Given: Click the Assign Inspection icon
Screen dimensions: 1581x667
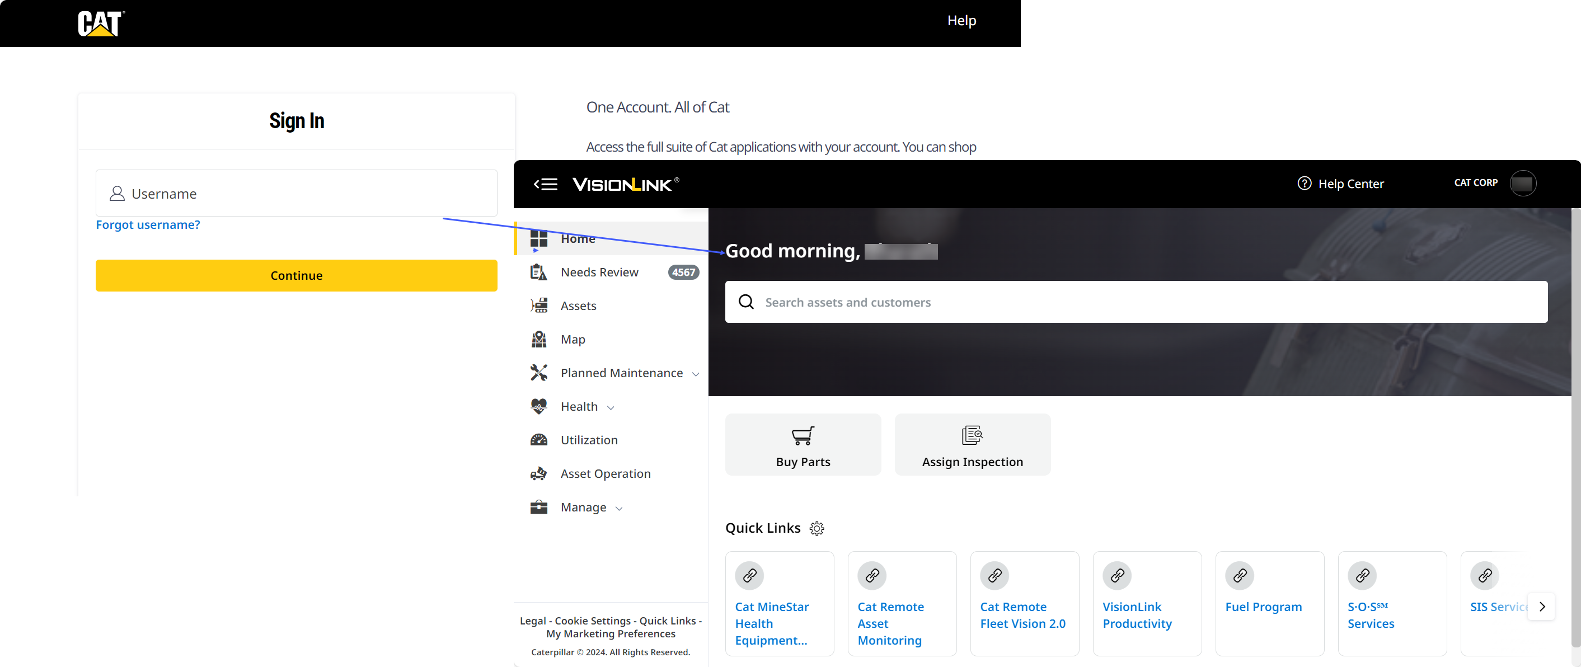Looking at the screenshot, I should (972, 436).
